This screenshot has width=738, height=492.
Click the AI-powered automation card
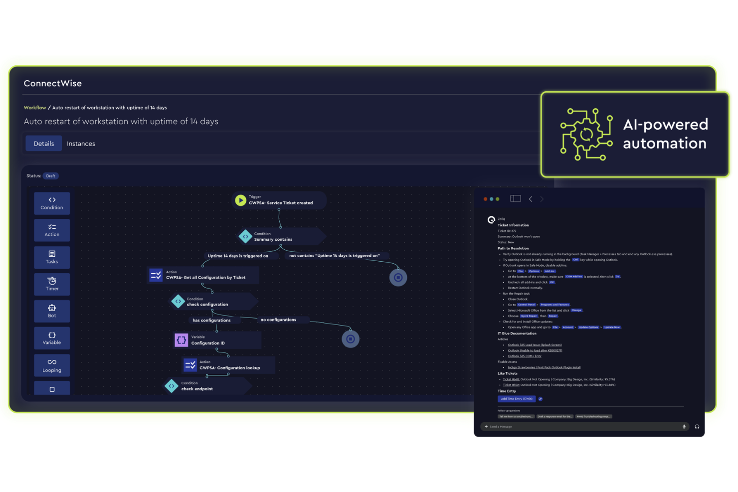click(635, 135)
